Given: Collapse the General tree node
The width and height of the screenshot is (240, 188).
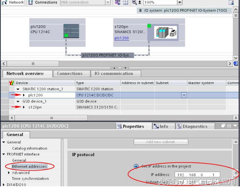Looking at the screenshot, I should [x=4, y=142].
